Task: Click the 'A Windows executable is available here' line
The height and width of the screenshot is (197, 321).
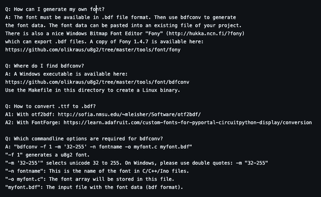Action: coord(66,74)
